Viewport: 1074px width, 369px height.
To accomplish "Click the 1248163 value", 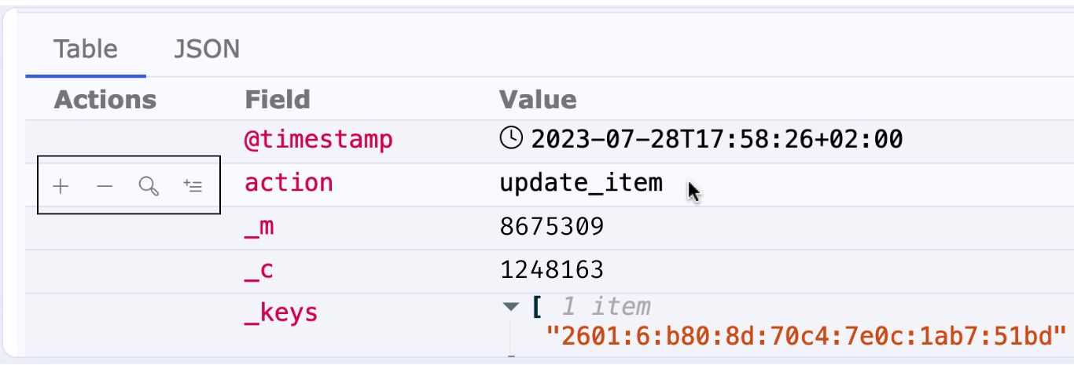I will [552, 270].
